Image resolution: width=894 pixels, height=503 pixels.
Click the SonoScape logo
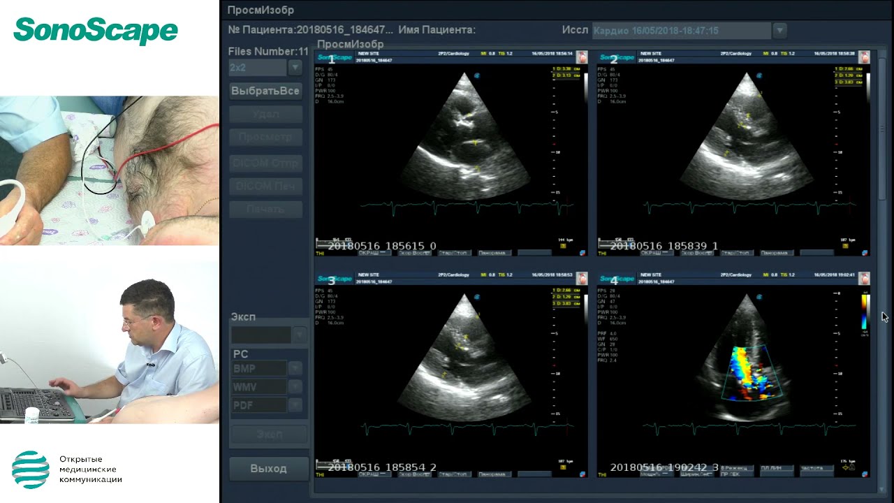click(96, 31)
